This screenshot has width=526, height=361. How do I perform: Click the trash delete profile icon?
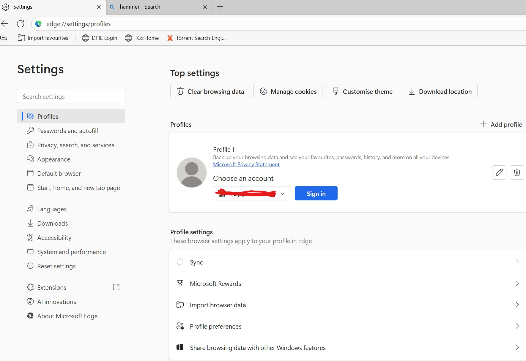[517, 172]
